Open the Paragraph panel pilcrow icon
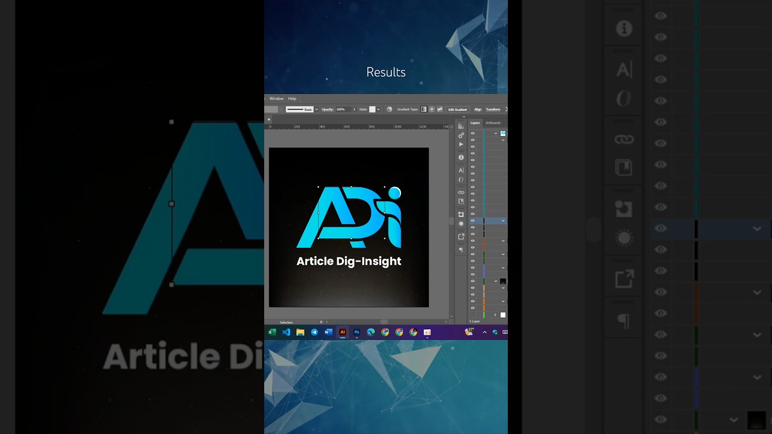772x434 pixels. click(461, 250)
